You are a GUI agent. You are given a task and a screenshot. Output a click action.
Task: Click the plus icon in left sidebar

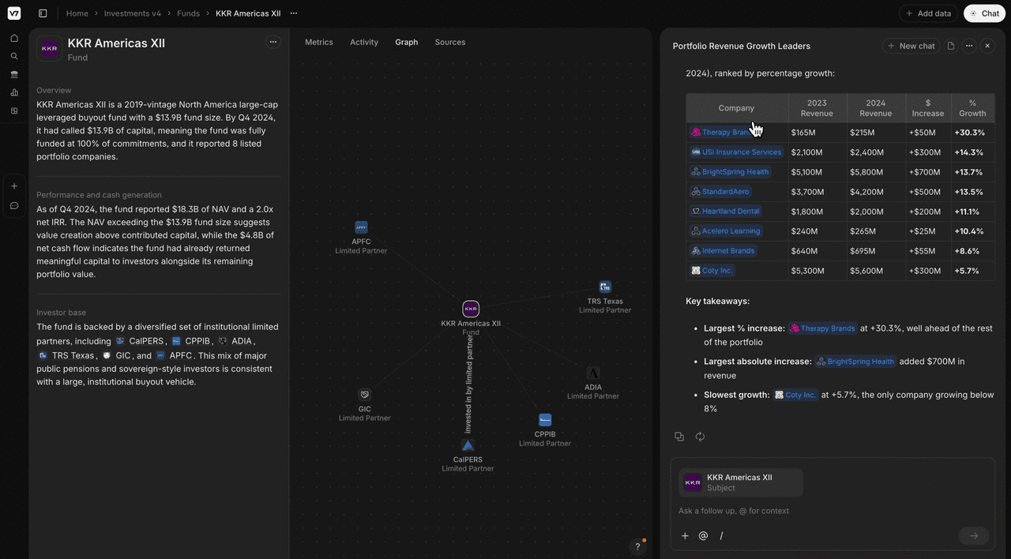point(14,186)
